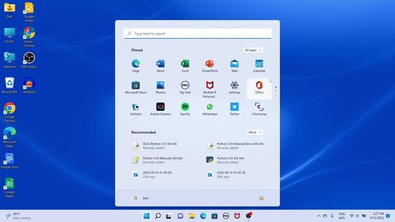Open the Excel pinned app
The width and height of the screenshot is (395, 222).
185,66
